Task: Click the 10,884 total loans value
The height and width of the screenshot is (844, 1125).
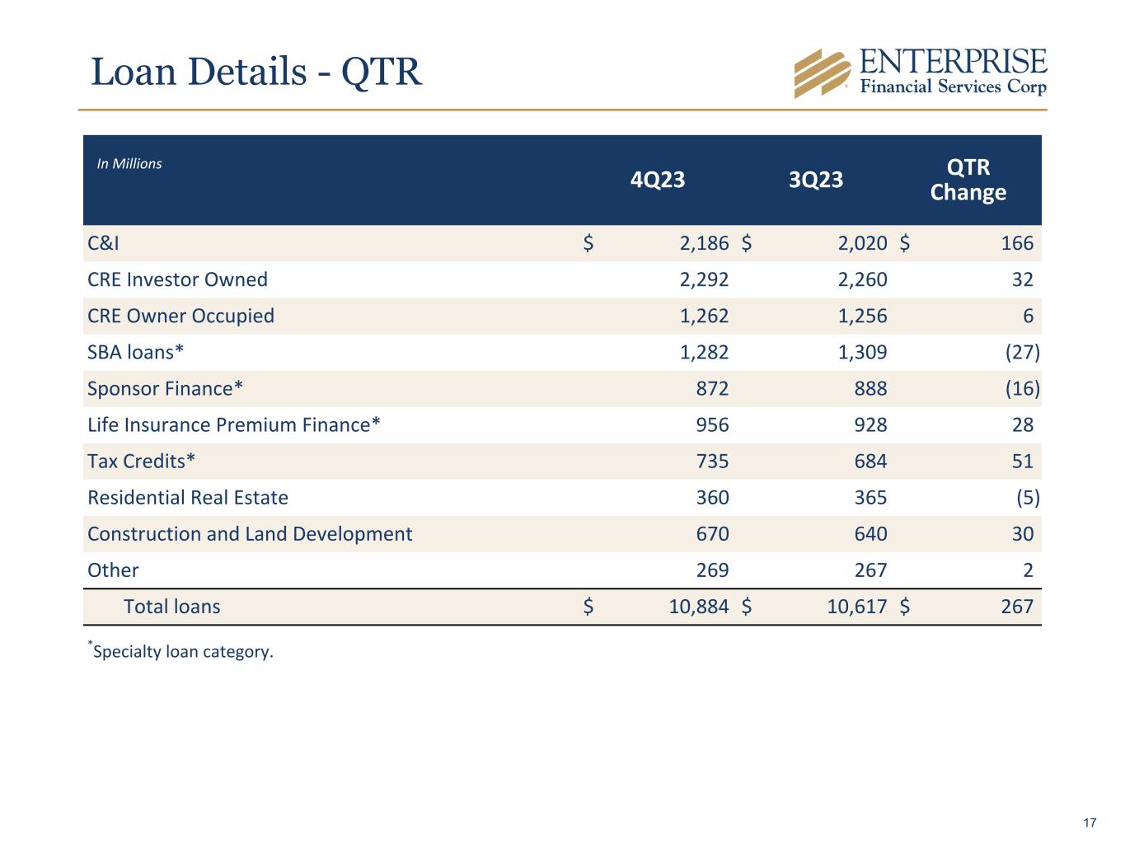Action: point(699,607)
